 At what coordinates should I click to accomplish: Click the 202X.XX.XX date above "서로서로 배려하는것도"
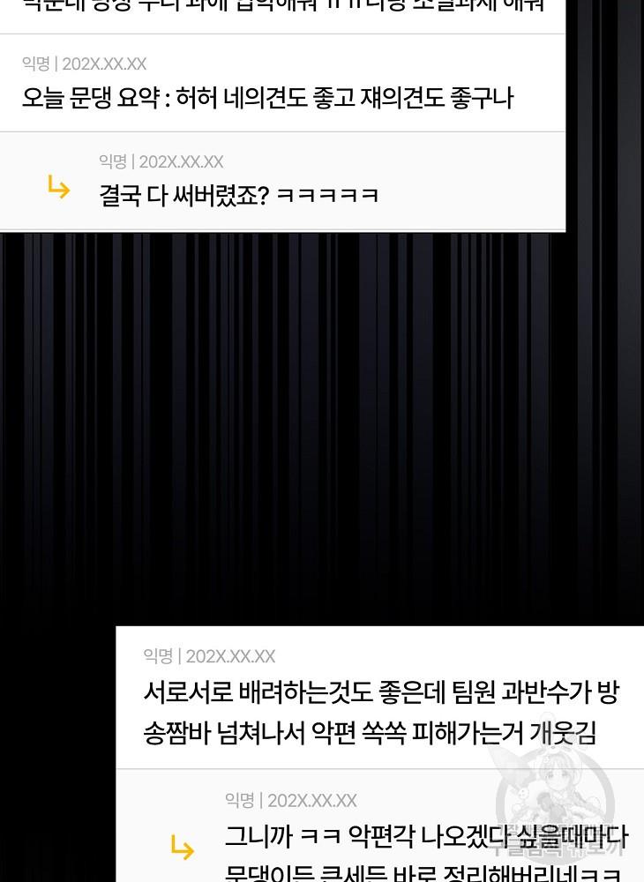(230, 656)
